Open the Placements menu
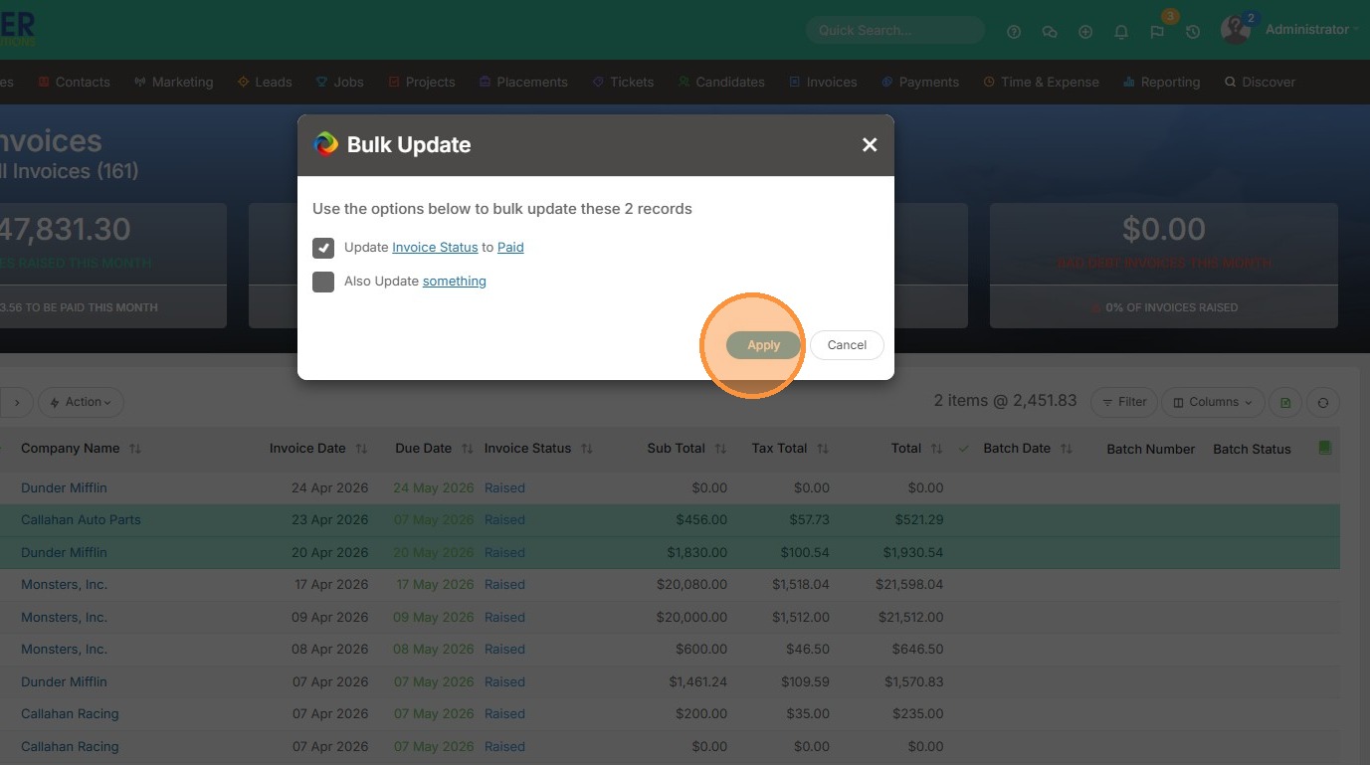Screen dimensions: 1370x765 point(523,82)
